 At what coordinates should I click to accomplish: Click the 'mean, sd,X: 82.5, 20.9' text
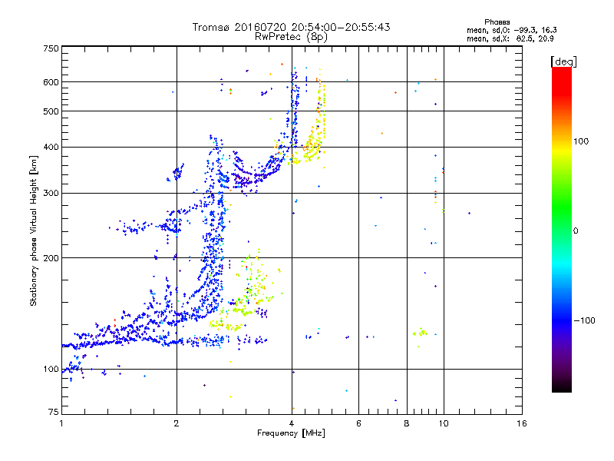click(510, 38)
